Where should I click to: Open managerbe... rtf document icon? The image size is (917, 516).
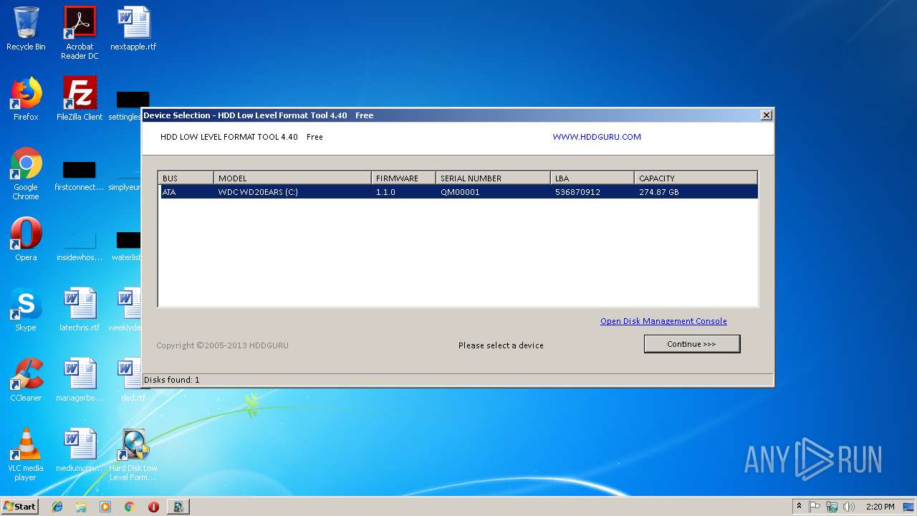click(x=80, y=380)
